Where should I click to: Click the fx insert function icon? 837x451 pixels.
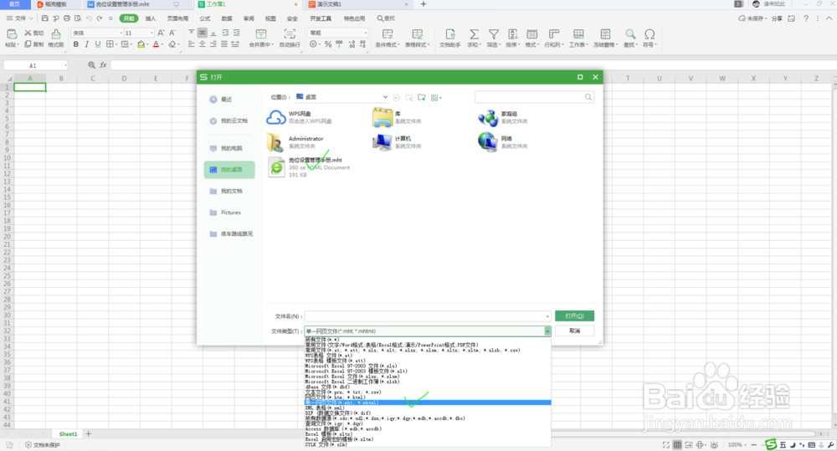click(103, 65)
